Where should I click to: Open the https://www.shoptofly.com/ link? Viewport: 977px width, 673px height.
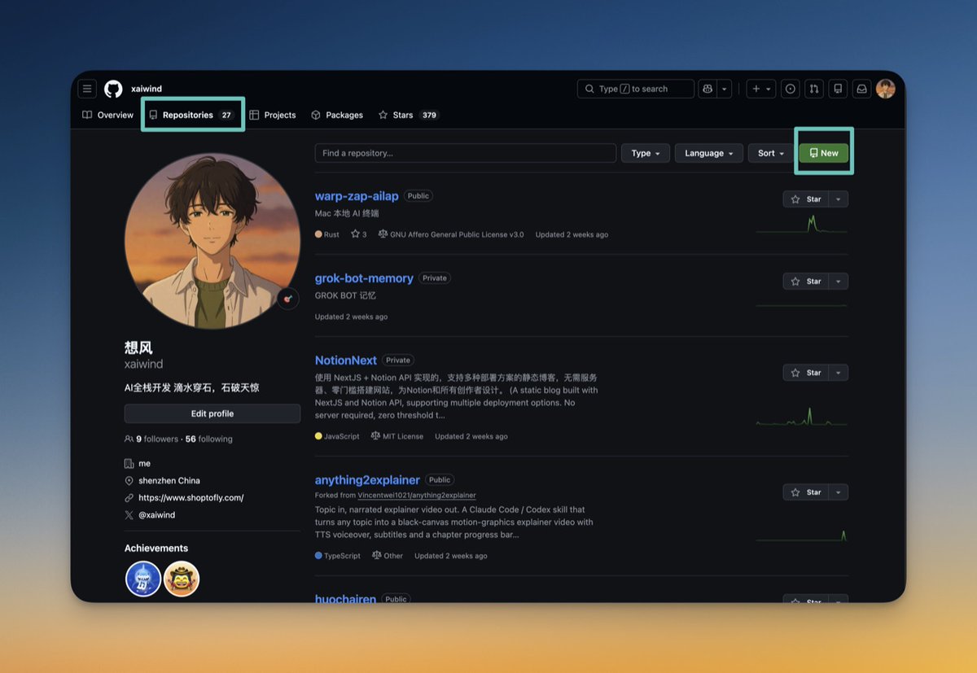(191, 497)
